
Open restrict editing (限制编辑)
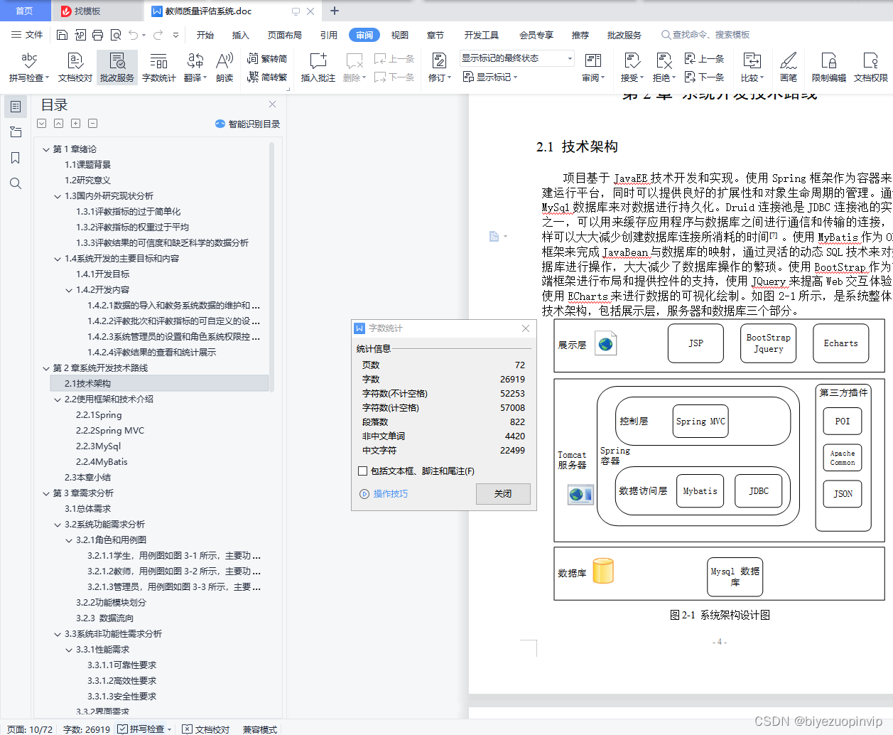pos(829,68)
